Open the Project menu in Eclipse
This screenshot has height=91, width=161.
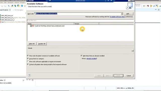coord(22,3)
